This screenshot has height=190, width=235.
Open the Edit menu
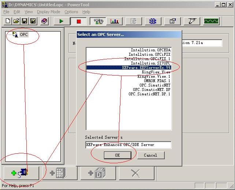[17, 12]
